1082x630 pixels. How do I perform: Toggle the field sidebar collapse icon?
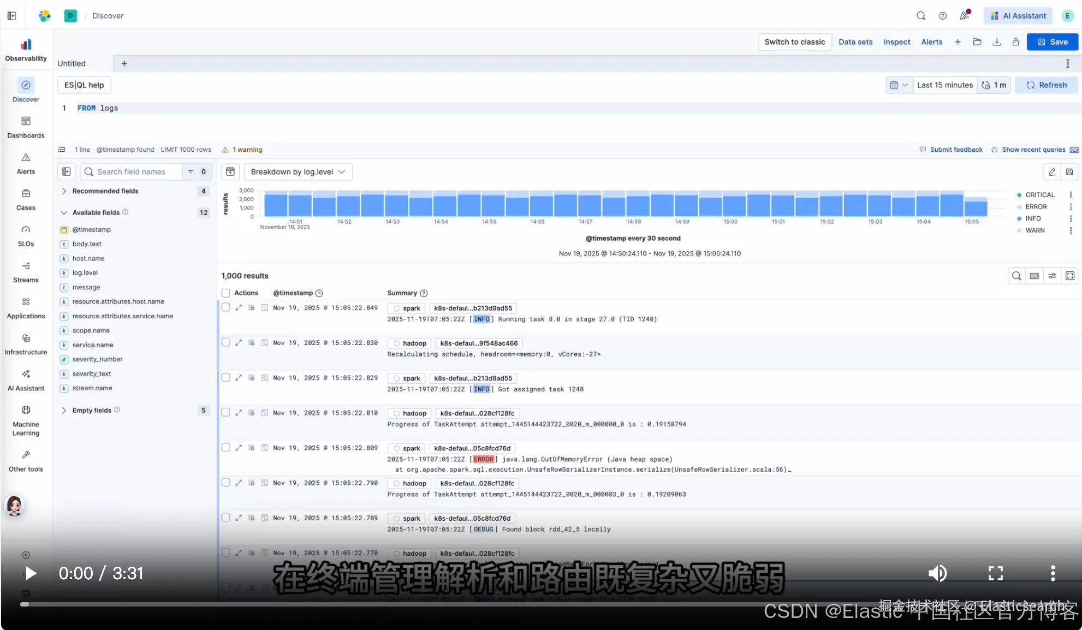click(67, 172)
